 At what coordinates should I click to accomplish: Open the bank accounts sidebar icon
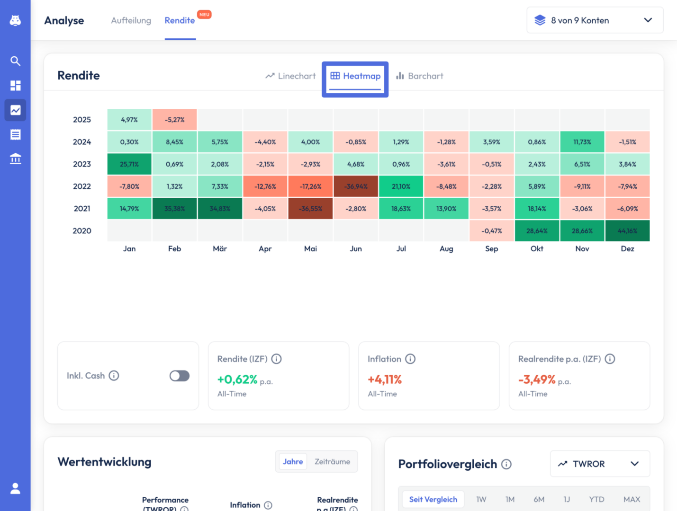pyautogui.click(x=15, y=159)
